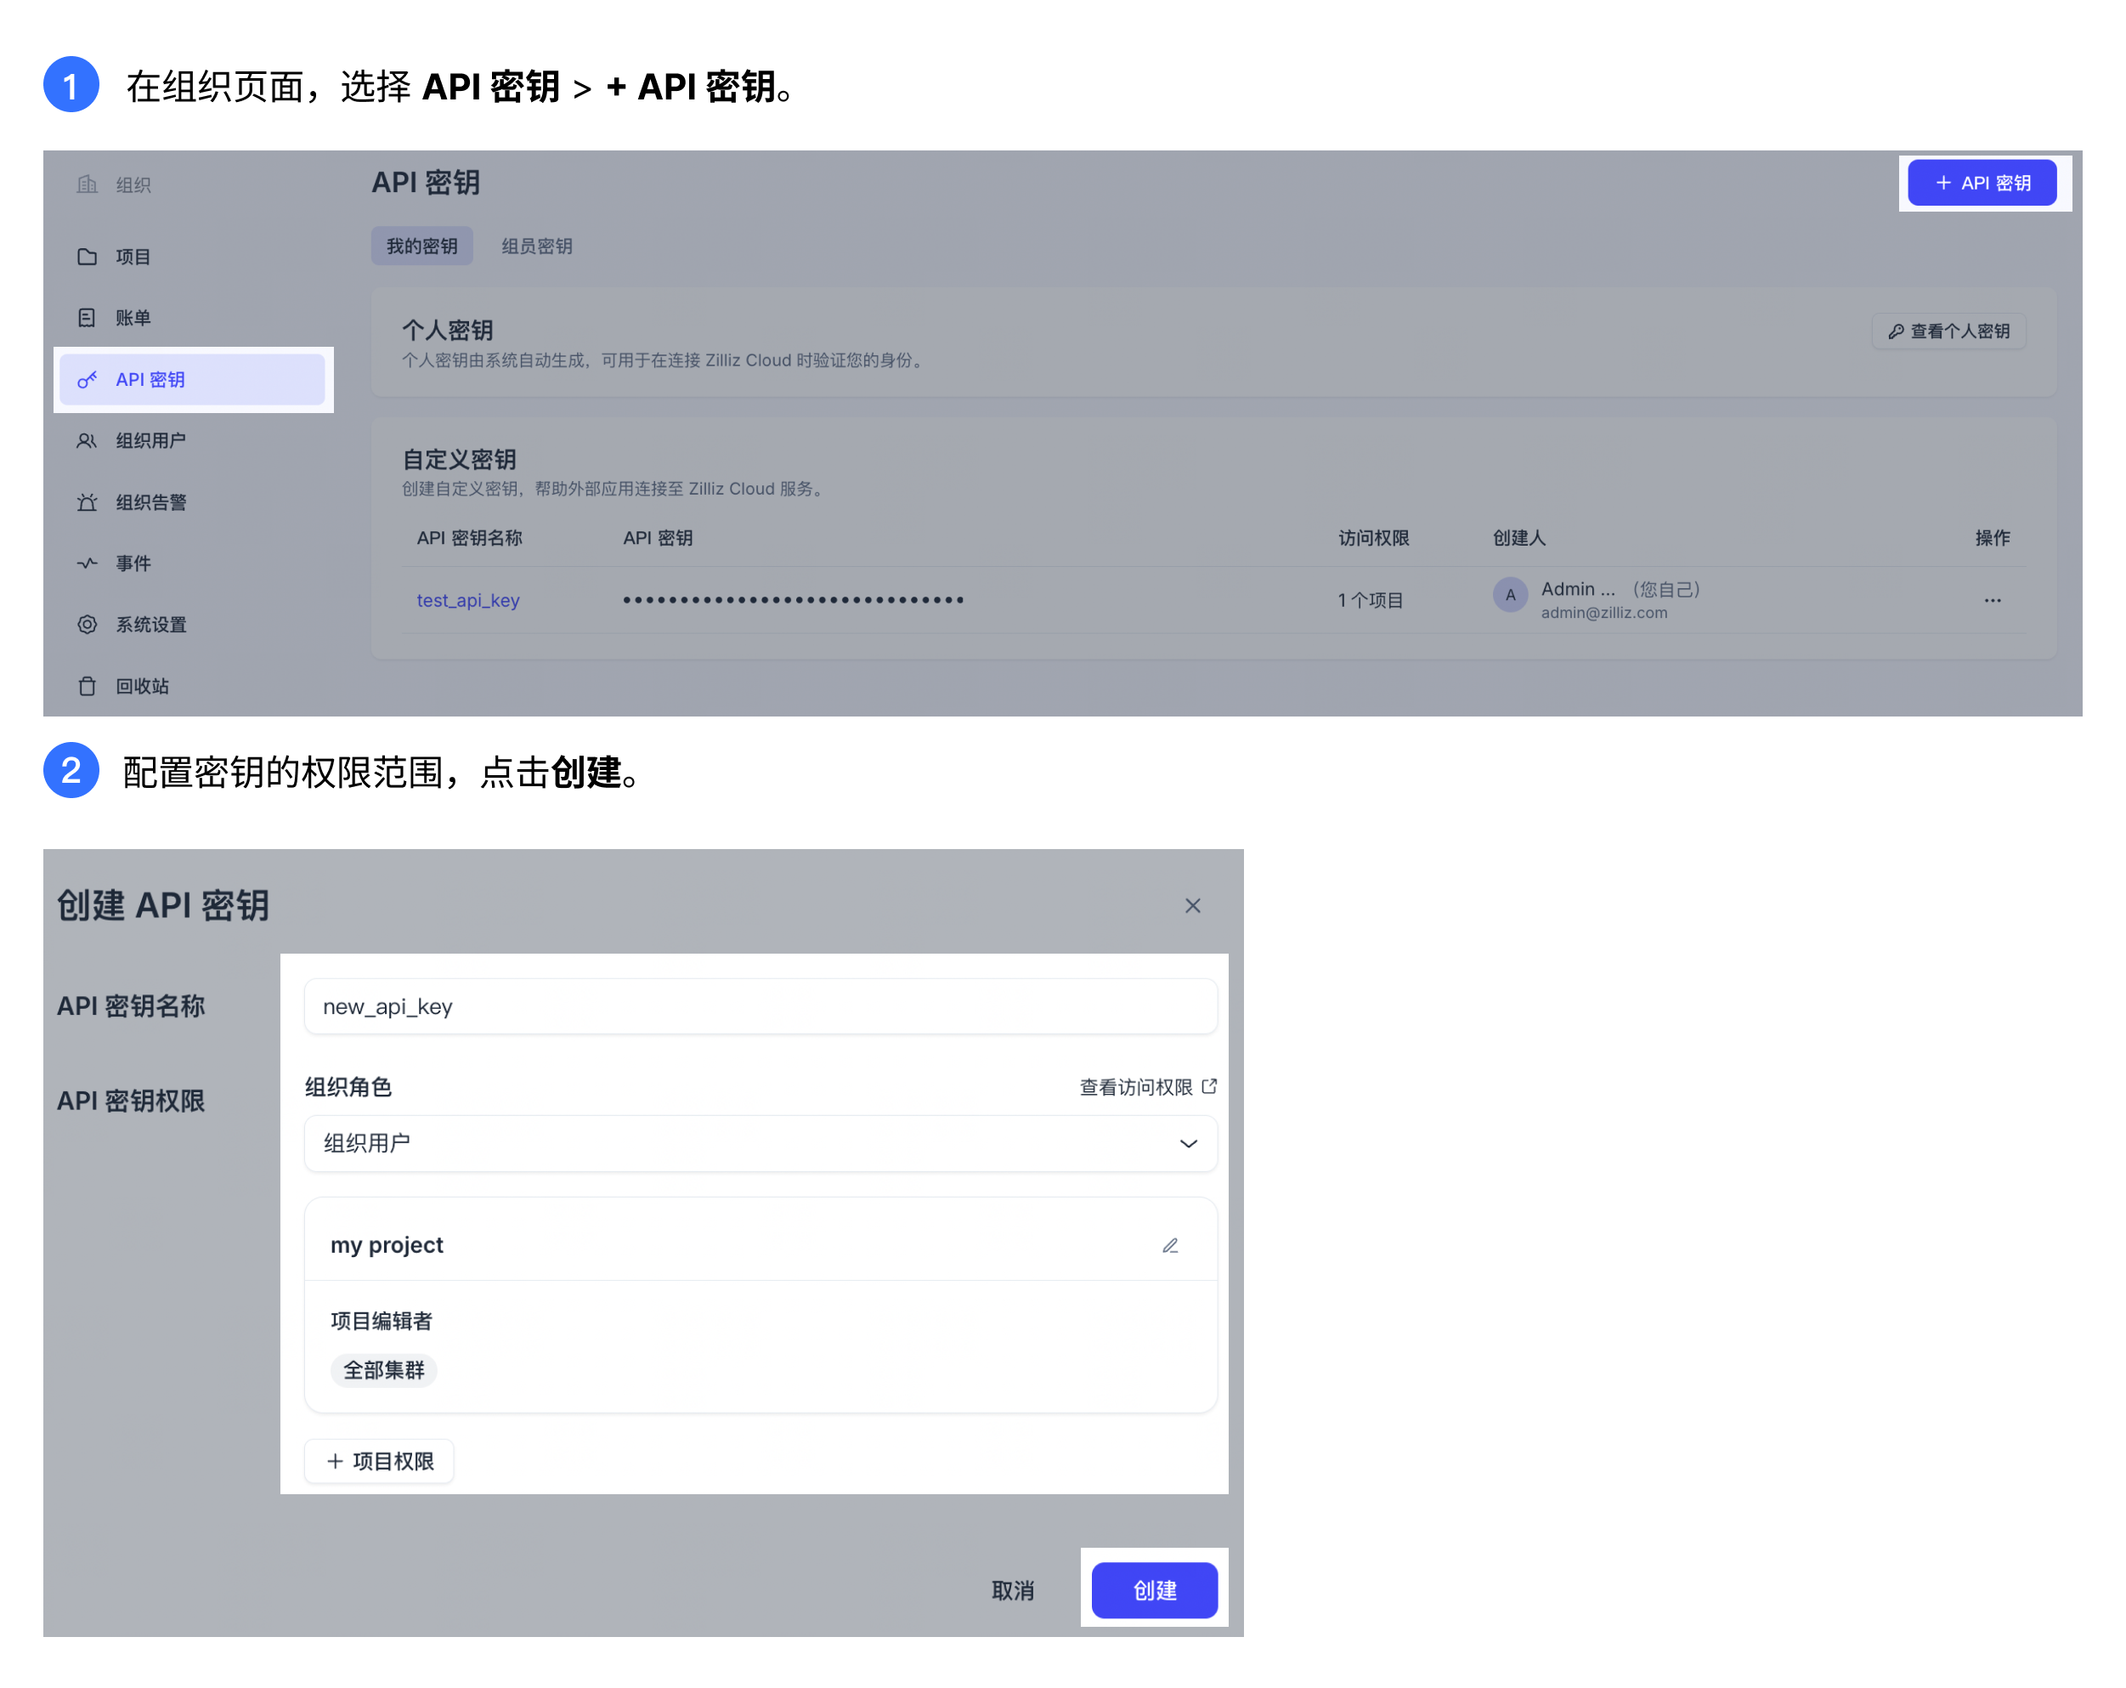Click the 组织告警 sidebar icon
The image size is (2126, 1688).
88,501
